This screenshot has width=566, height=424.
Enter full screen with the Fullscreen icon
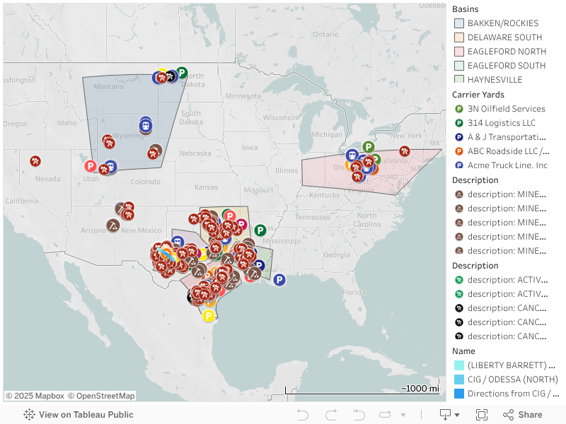(x=482, y=415)
